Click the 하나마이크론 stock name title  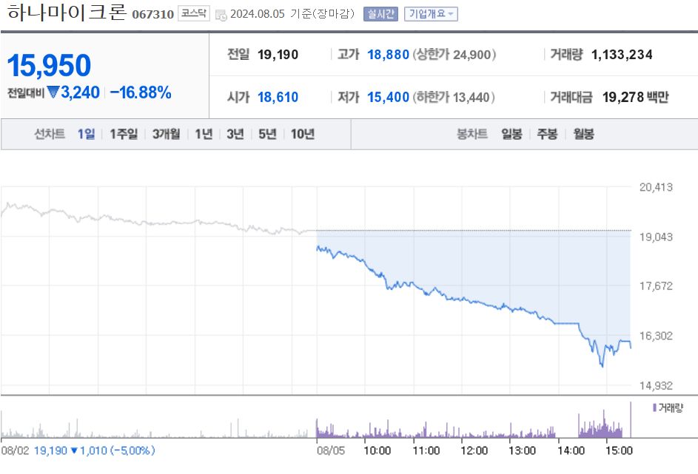(67, 12)
